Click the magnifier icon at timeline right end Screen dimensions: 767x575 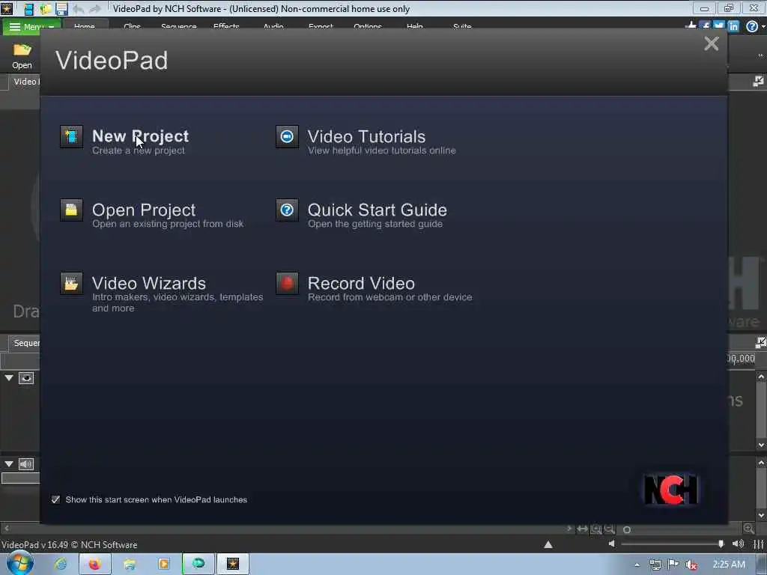click(748, 529)
